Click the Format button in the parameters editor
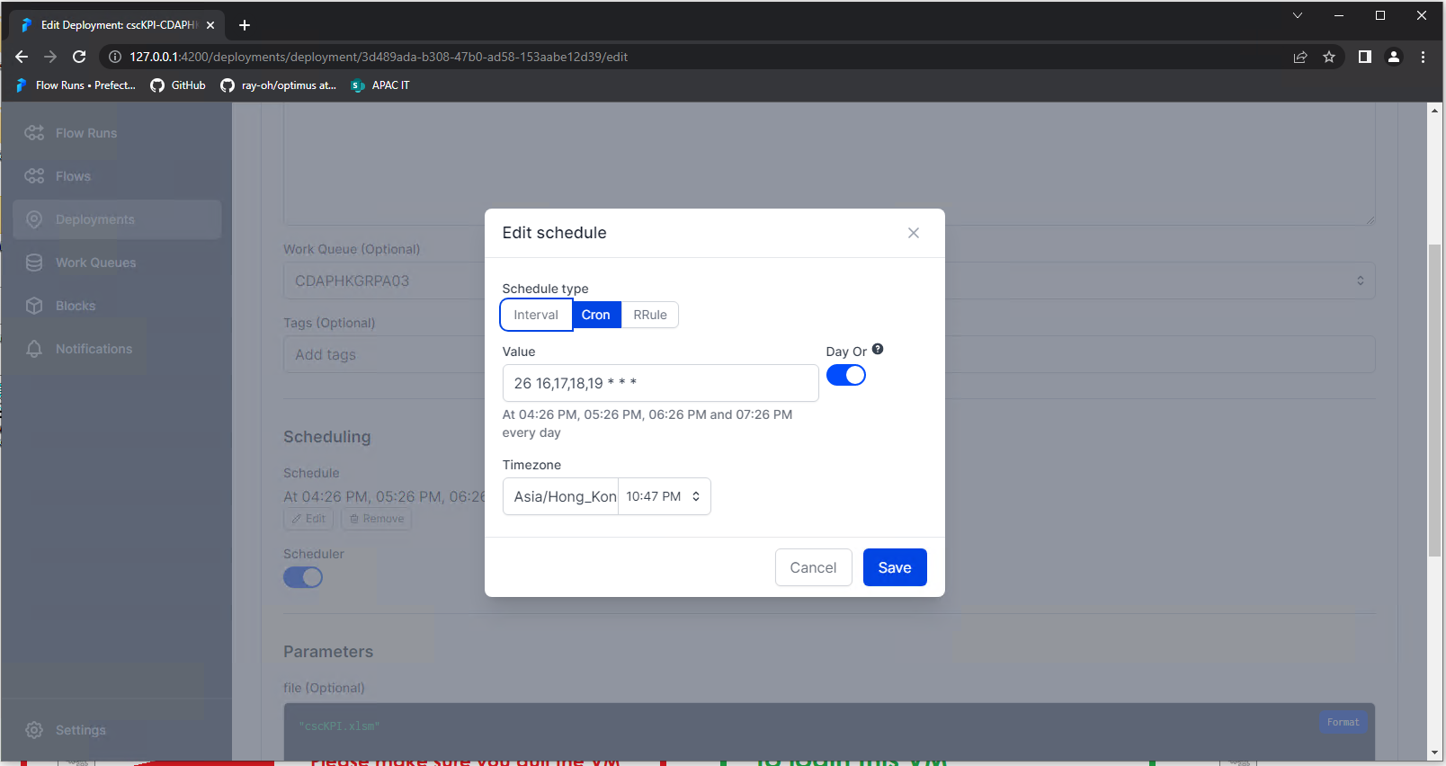The width and height of the screenshot is (1446, 766). (1343, 722)
